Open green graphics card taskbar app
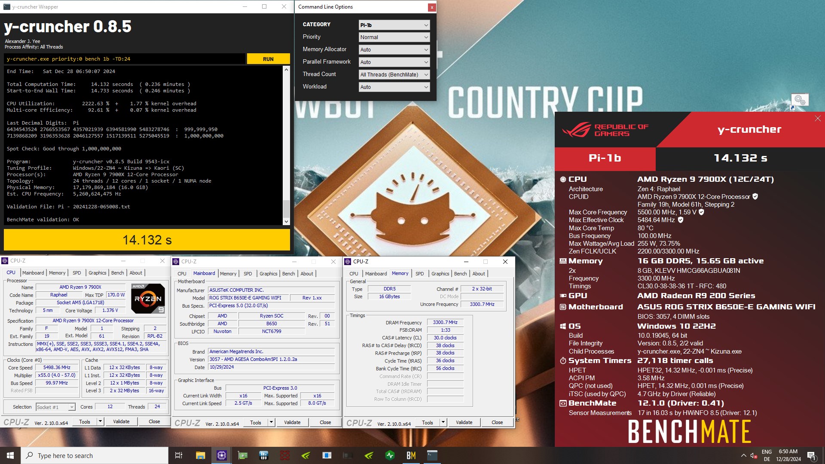This screenshot has width=825, height=464. tap(242, 455)
